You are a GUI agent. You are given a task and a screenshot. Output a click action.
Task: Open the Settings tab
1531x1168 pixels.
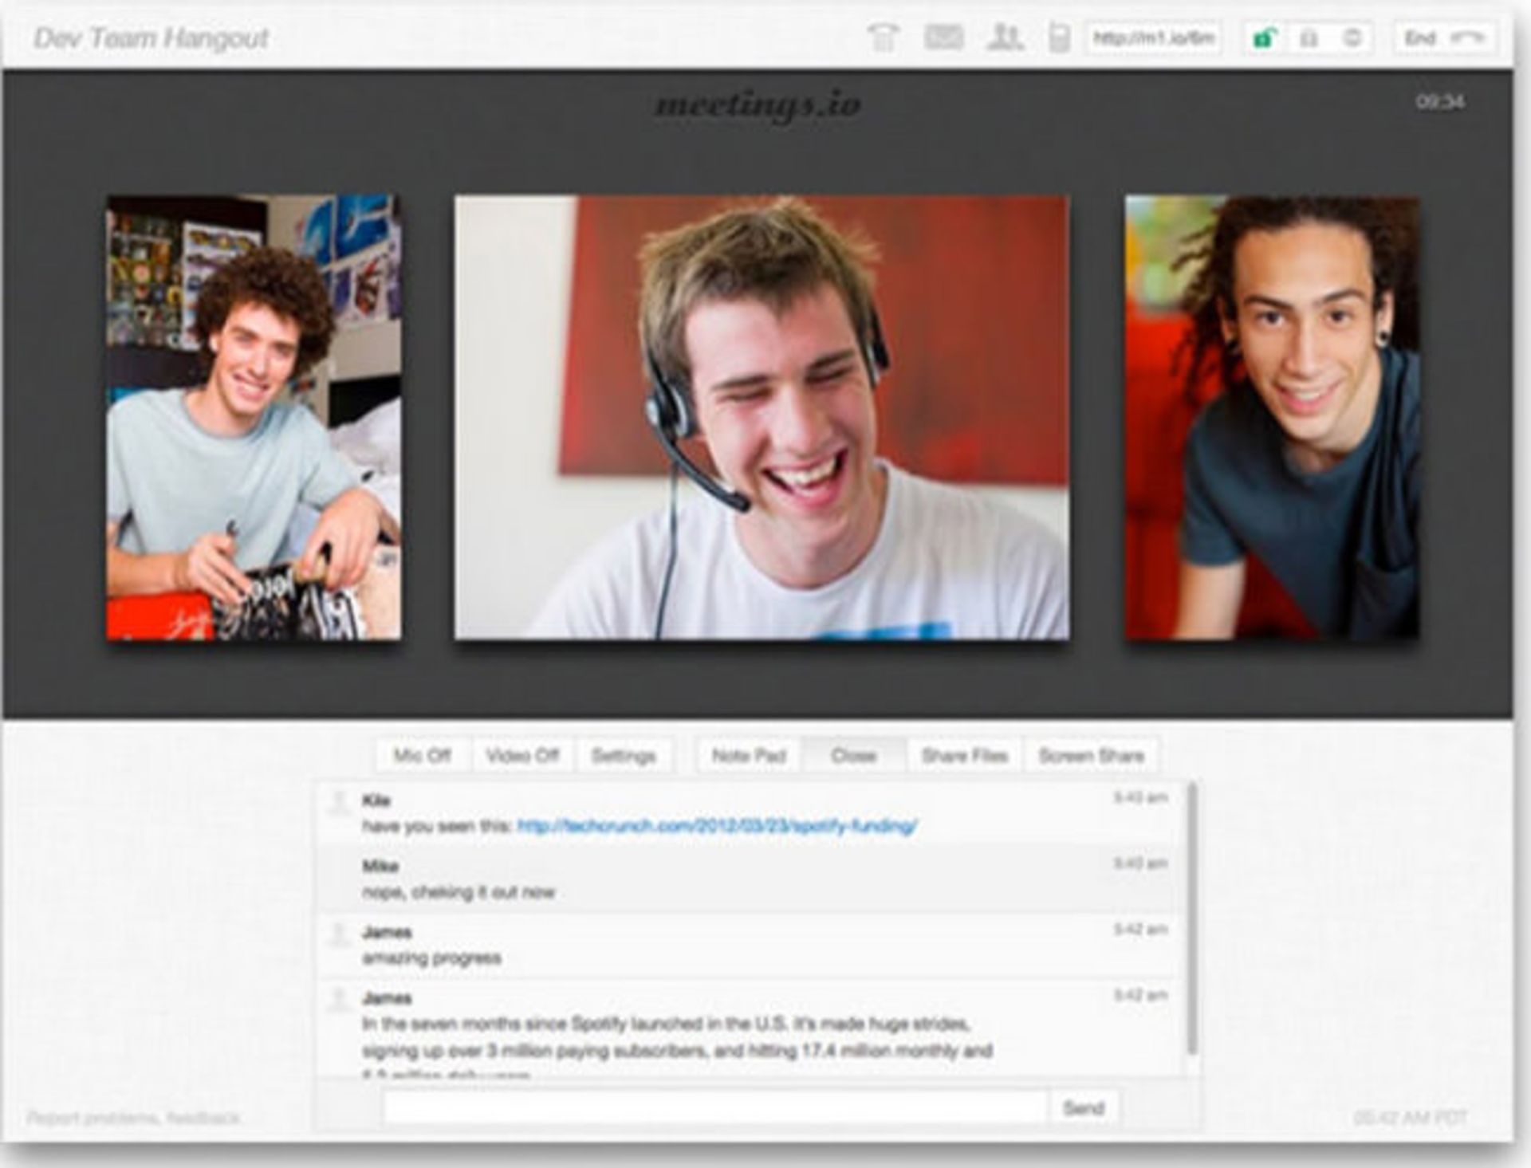coord(623,755)
